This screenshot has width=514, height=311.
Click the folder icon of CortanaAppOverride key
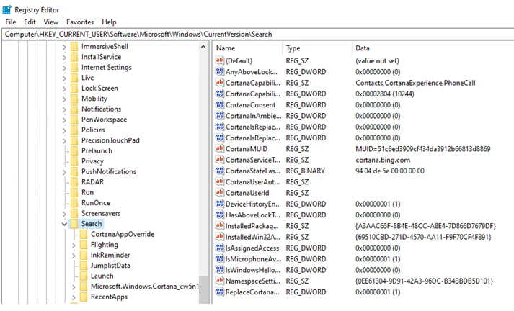click(84, 235)
